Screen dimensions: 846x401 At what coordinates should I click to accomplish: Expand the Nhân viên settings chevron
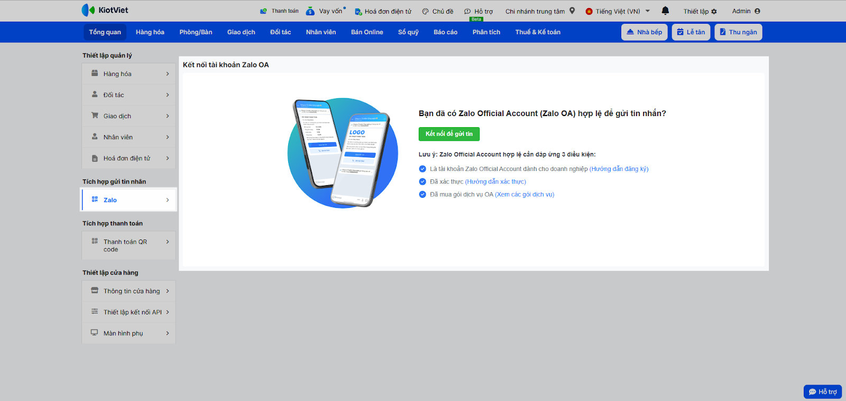coord(168,137)
